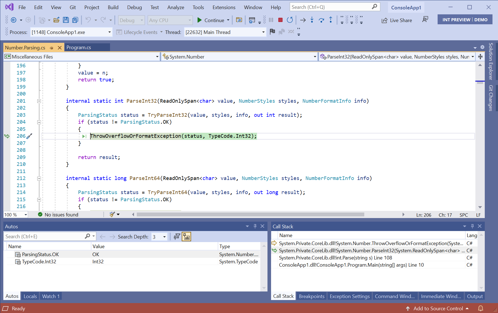
Task: Close the Autos panel
Action: (263, 226)
